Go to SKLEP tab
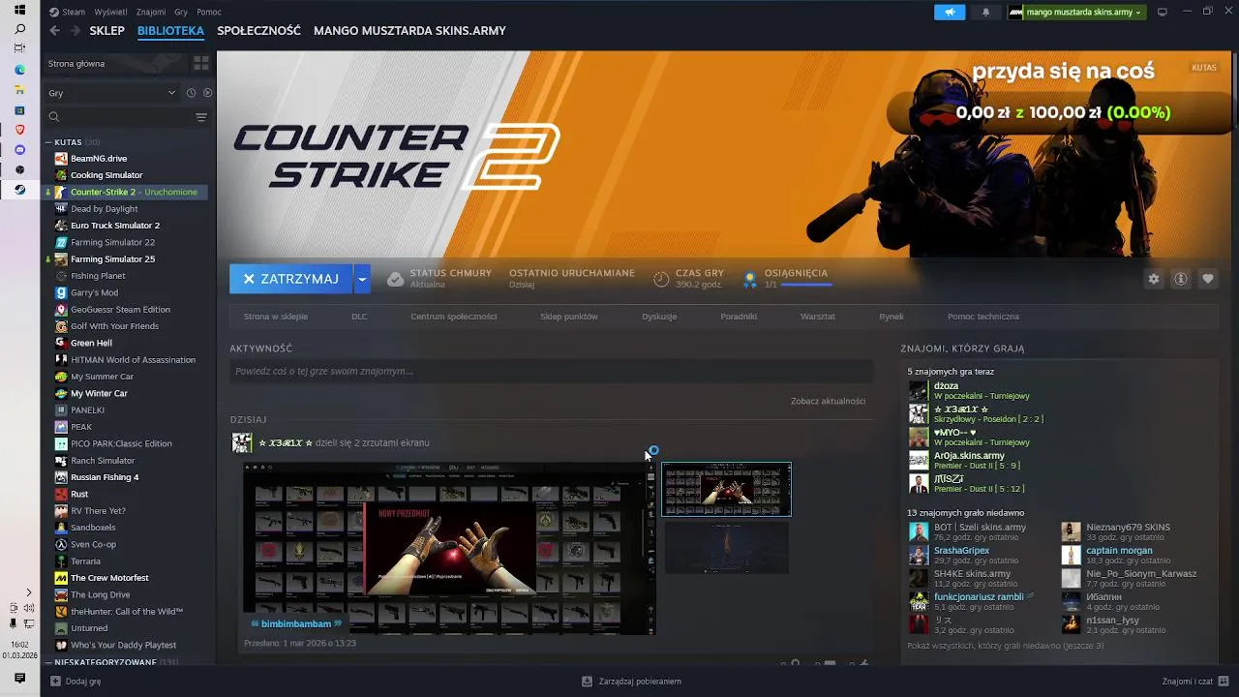Viewport: 1239px width, 697px height. pos(107,31)
